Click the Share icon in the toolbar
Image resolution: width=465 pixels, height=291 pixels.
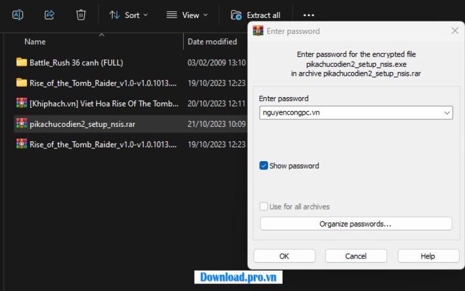[x=49, y=15]
